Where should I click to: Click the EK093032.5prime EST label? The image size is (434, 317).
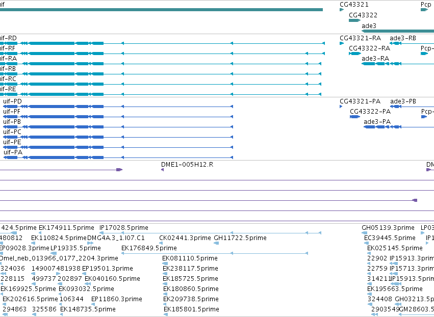coord(86,289)
